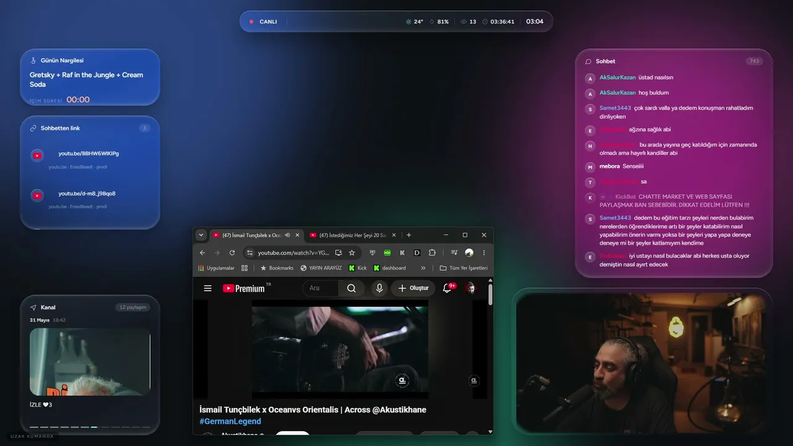Open the dashboard bookmark
This screenshot has width=793, height=446.
tap(390, 268)
